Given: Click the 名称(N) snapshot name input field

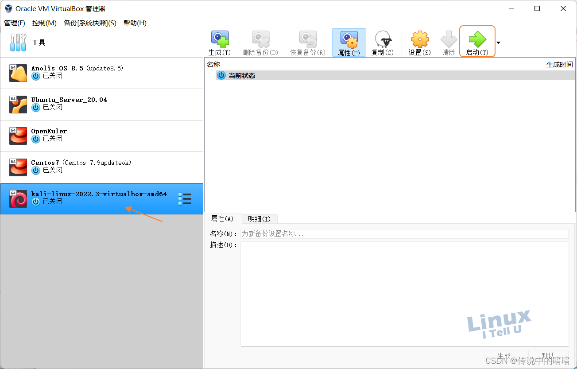Looking at the screenshot, I should coord(404,233).
